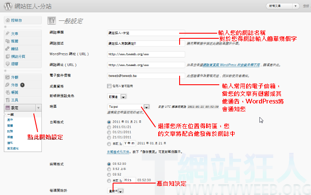Toggle the 設定 menu expander arrow

(x=38, y=108)
